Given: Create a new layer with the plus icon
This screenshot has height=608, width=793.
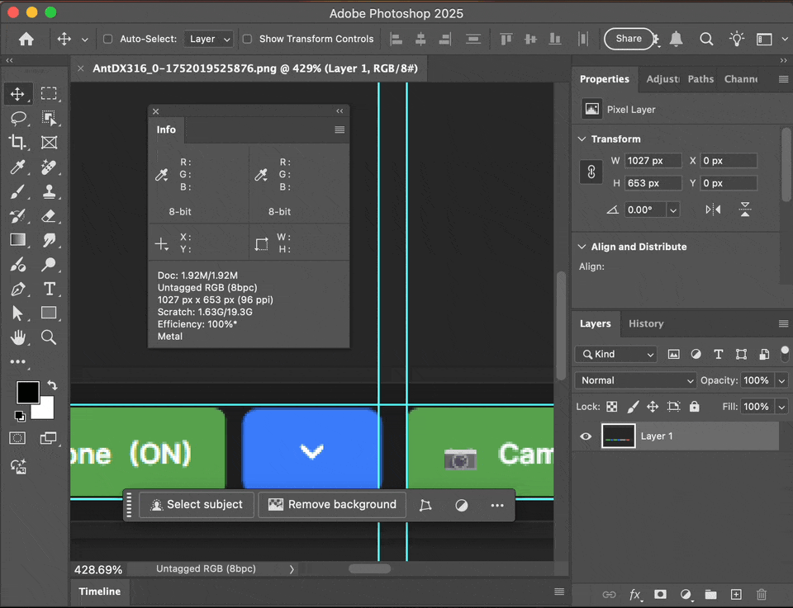Looking at the screenshot, I should pos(735,594).
